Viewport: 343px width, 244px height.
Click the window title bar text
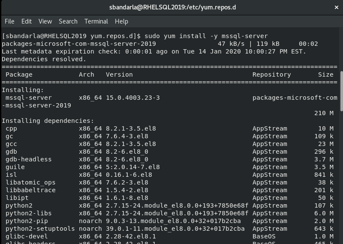[171, 7]
